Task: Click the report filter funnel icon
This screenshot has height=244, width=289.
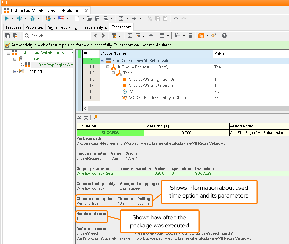Action: click(114, 36)
